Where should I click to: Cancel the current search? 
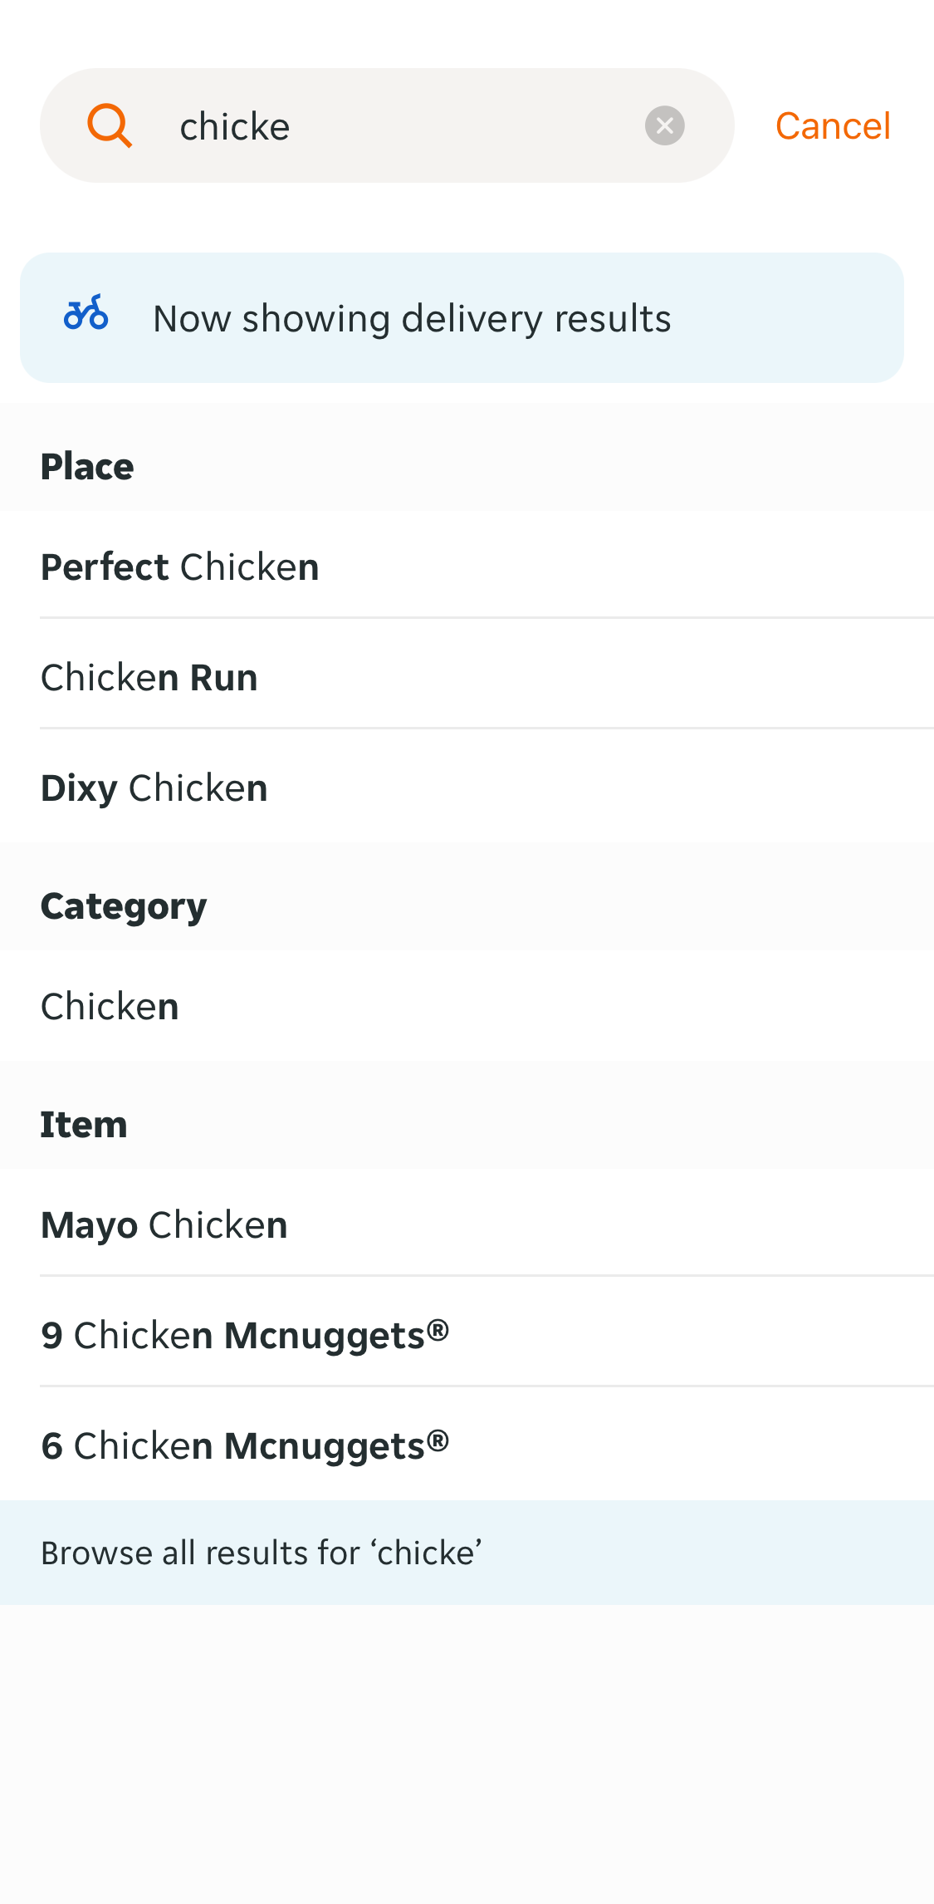click(x=832, y=125)
